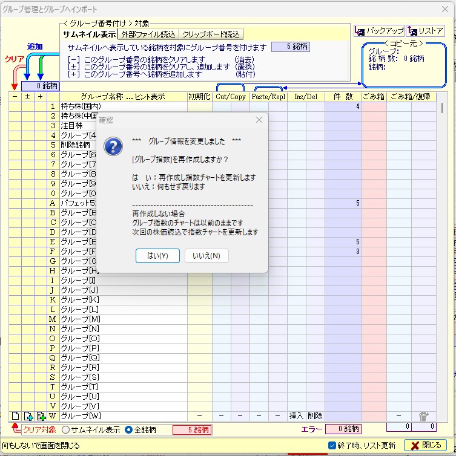Click the blank page icon at bottom left

(x=15, y=416)
